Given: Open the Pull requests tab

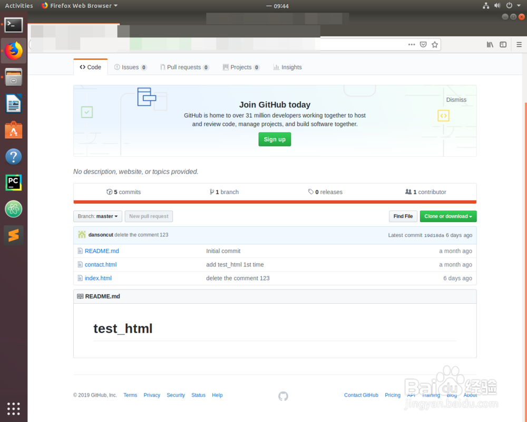Looking at the screenshot, I should [184, 68].
